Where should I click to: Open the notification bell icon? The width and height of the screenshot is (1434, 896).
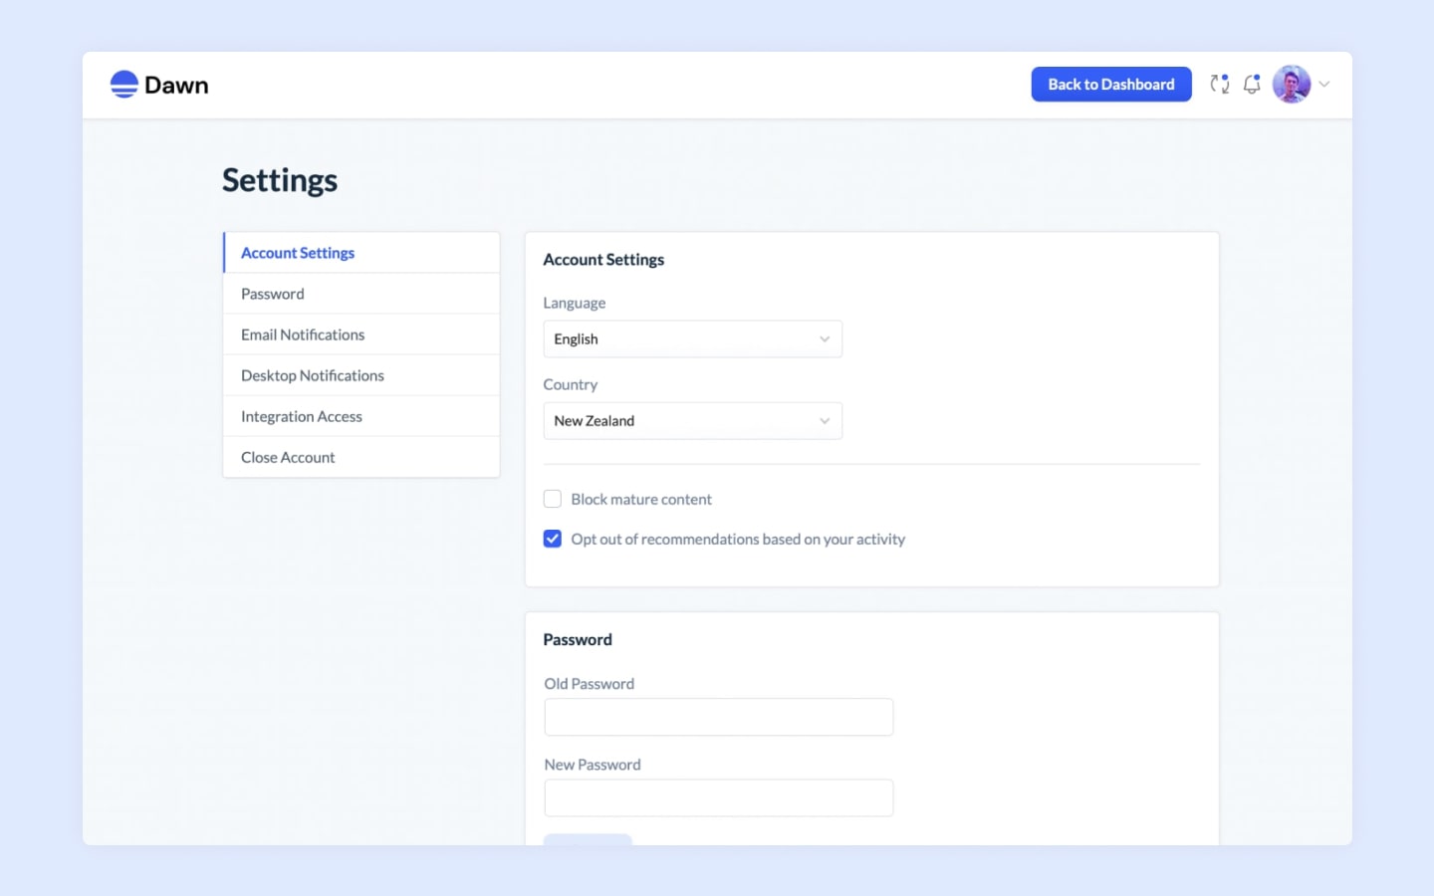[x=1251, y=85]
